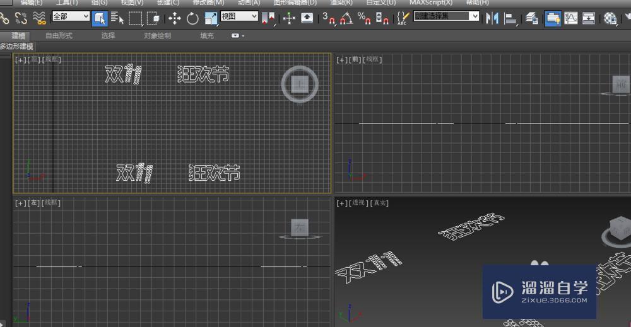Open the ribbon options dropdown after 填充
The image size is (631, 327).
point(237,36)
